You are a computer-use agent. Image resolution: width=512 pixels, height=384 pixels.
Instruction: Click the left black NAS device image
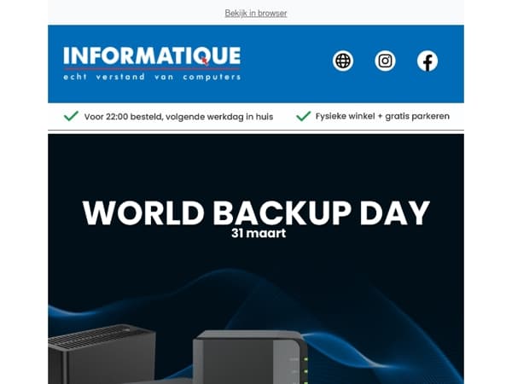coord(102,354)
